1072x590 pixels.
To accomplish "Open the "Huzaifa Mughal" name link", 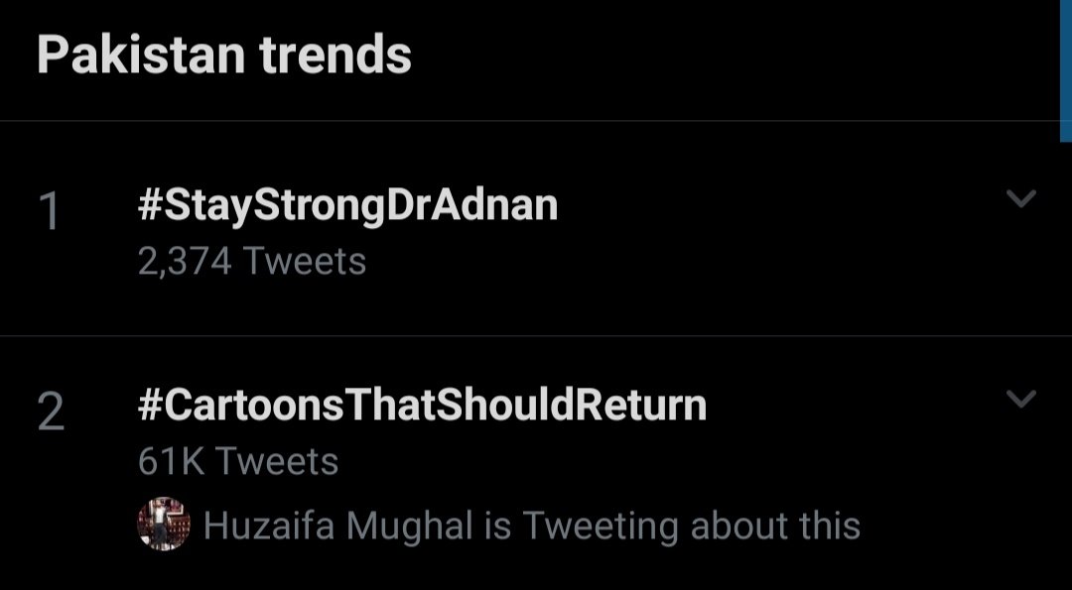I will (x=337, y=527).
